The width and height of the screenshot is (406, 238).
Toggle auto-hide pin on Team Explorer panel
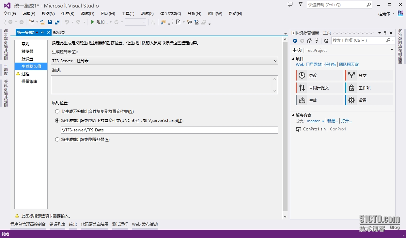point(385,33)
